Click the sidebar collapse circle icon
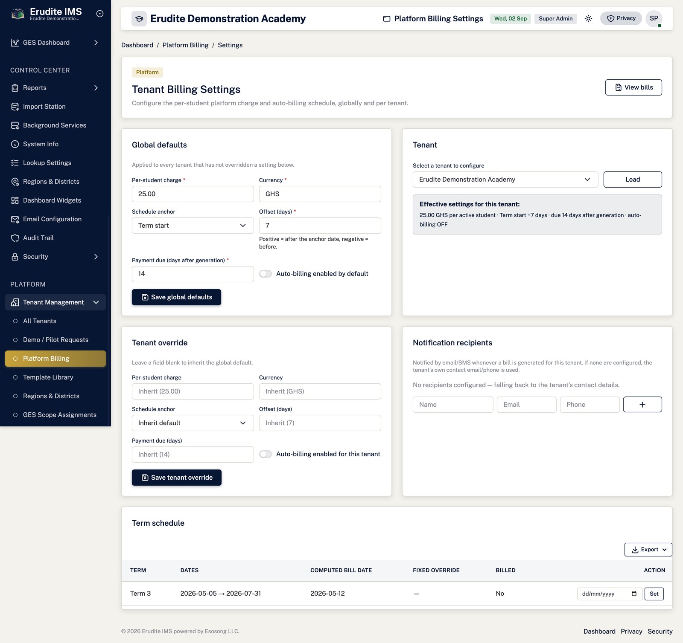This screenshot has width=683, height=643. pos(100,14)
